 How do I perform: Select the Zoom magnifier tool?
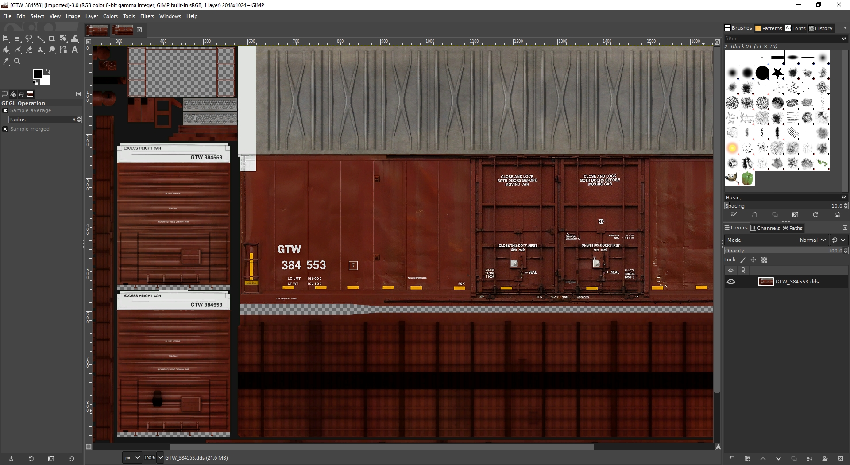(x=17, y=62)
